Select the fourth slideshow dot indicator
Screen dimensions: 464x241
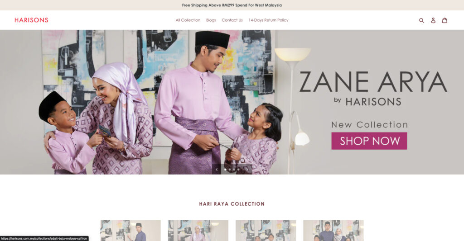coord(238,170)
